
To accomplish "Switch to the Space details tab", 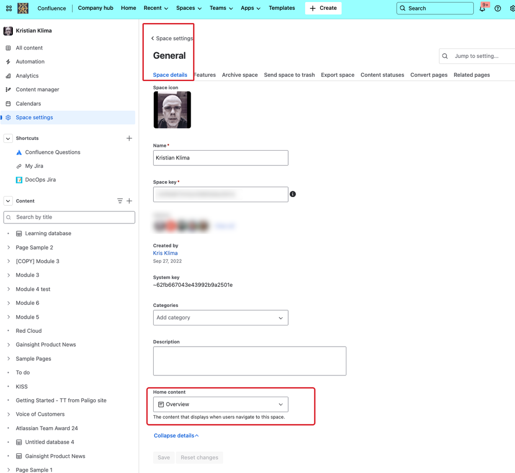I will 170,75.
